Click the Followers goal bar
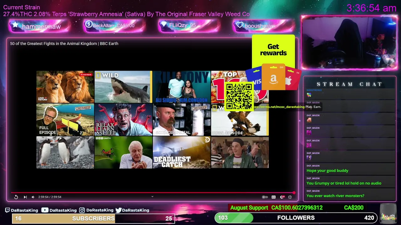 [296, 218]
